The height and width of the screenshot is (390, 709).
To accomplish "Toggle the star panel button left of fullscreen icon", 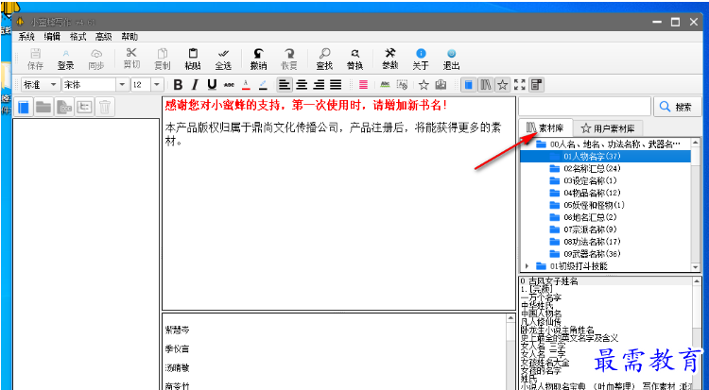I will 502,84.
